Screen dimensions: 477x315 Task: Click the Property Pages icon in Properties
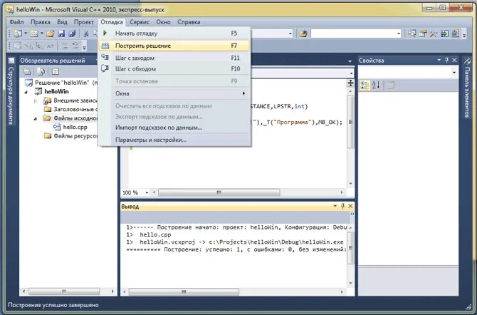[391, 86]
